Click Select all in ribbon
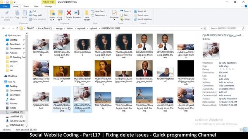The image size is (248, 139). tap(140, 11)
